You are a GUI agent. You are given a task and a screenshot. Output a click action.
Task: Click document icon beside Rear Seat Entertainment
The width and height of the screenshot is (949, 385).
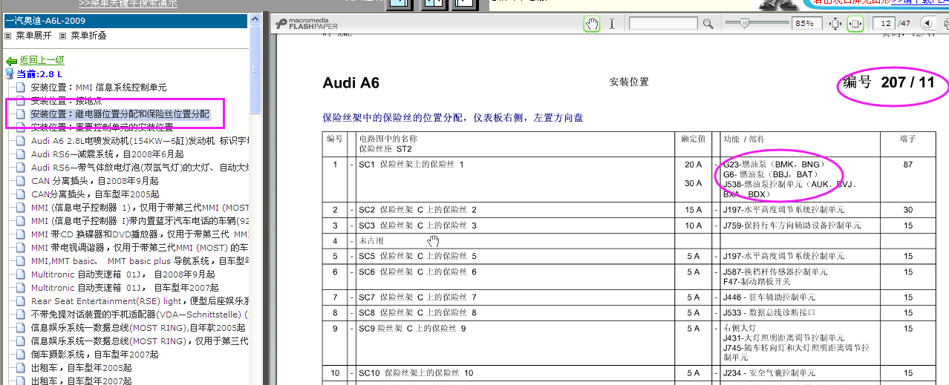(x=21, y=301)
